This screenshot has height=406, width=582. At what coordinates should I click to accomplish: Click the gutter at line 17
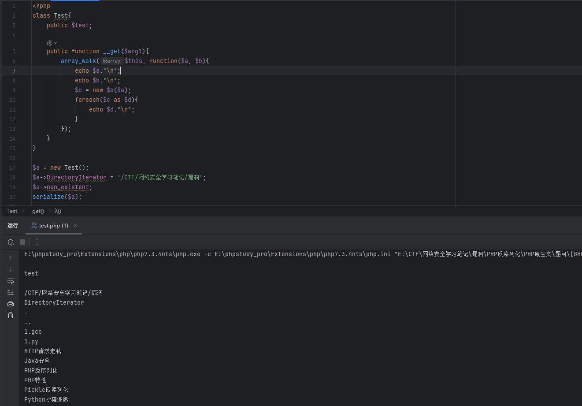pyautogui.click(x=12, y=168)
